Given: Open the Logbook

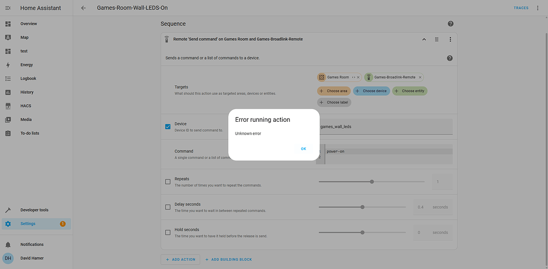Looking at the screenshot, I should tap(37, 78).
